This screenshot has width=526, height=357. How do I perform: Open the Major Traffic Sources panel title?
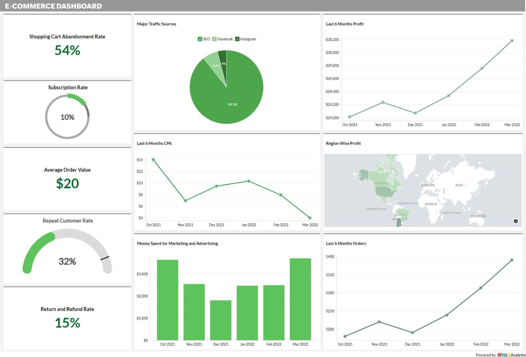[157, 24]
